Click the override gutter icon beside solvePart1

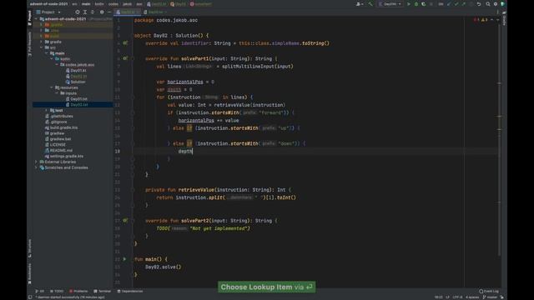[125, 58]
